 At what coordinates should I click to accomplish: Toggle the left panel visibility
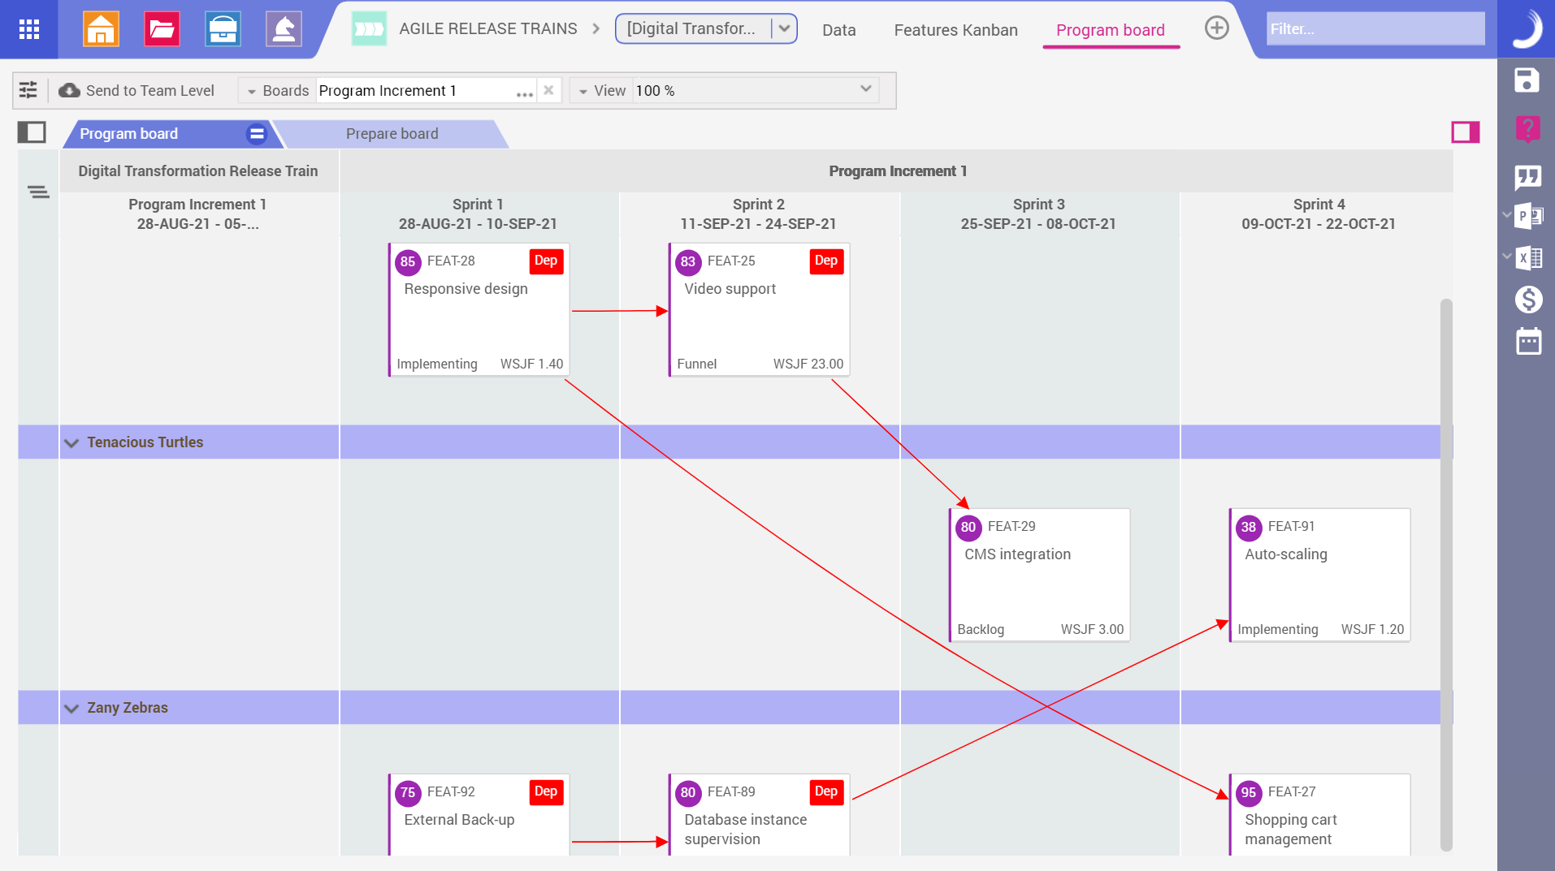point(32,132)
